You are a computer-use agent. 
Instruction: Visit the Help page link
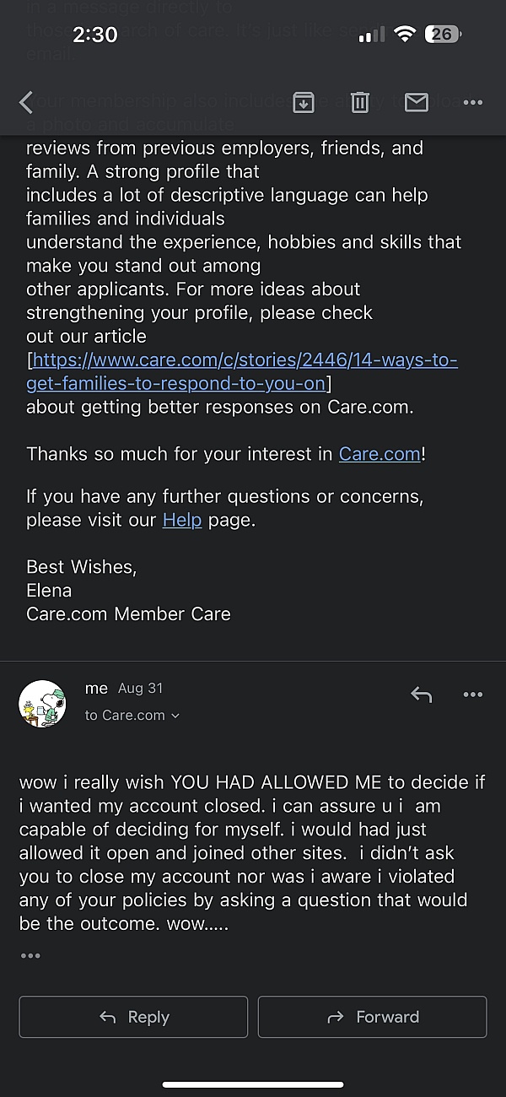tap(181, 520)
